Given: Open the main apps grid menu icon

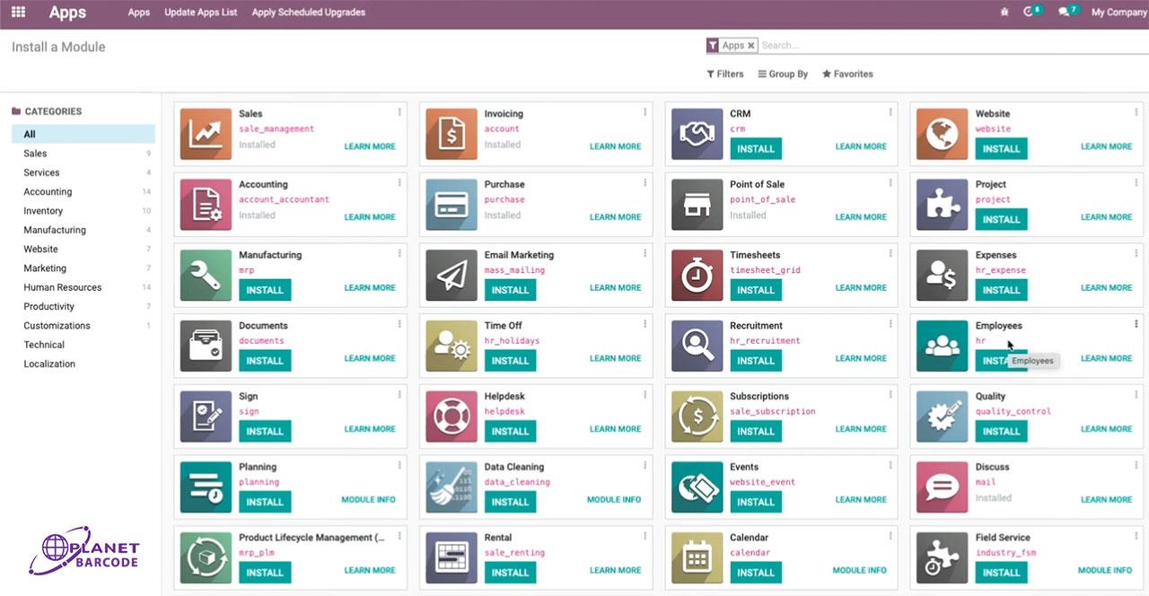Looking at the screenshot, I should tap(18, 13).
